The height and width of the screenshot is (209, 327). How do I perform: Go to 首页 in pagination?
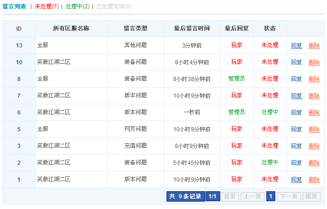(230, 196)
